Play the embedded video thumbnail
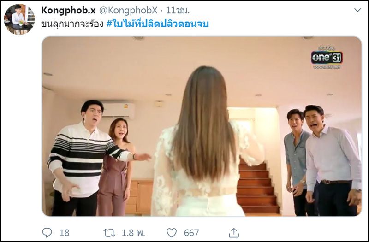This screenshot has width=369, height=242. pyautogui.click(x=202, y=126)
